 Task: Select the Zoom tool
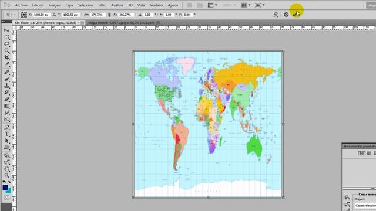pos(6,175)
